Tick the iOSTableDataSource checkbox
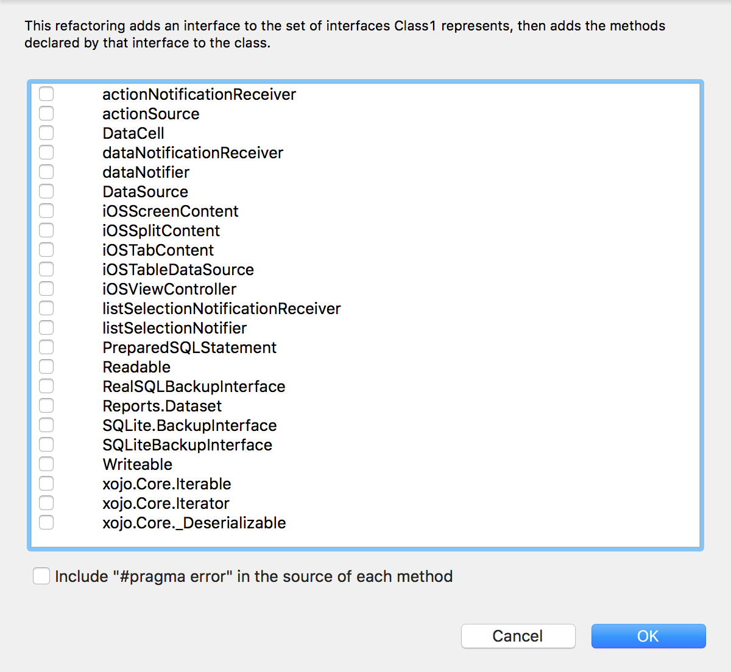Viewport: 731px width, 672px height. [46, 269]
